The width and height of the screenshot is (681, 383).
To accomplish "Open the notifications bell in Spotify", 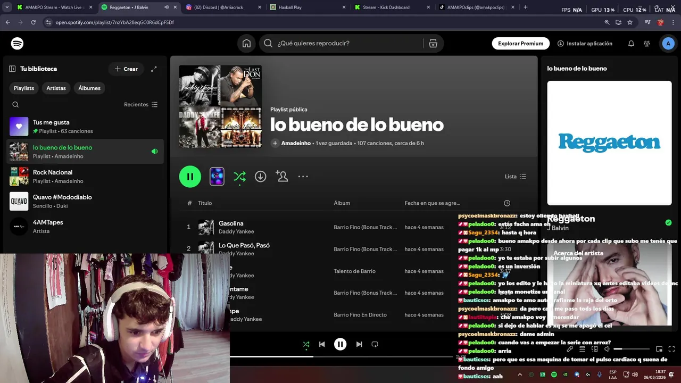I will pyautogui.click(x=631, y=44).
